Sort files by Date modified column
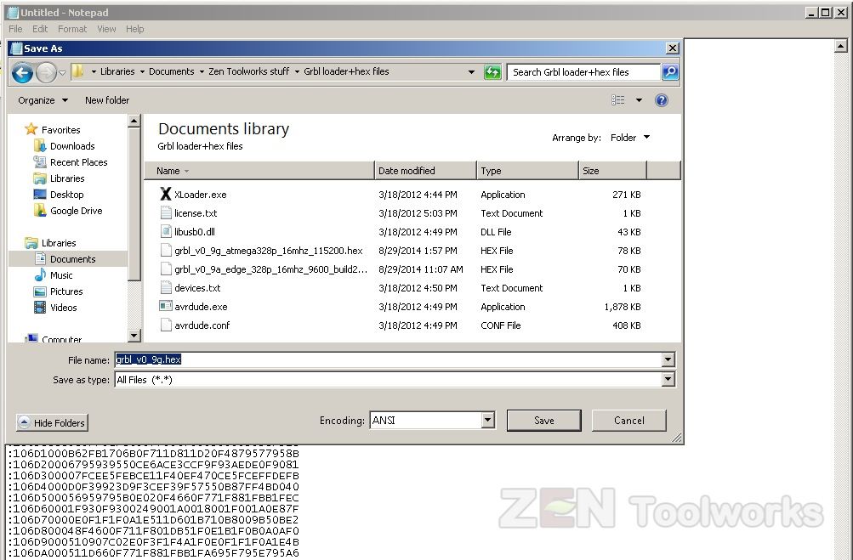The width and height of the screenshot is (853, 560). click(x=407, y=171)
